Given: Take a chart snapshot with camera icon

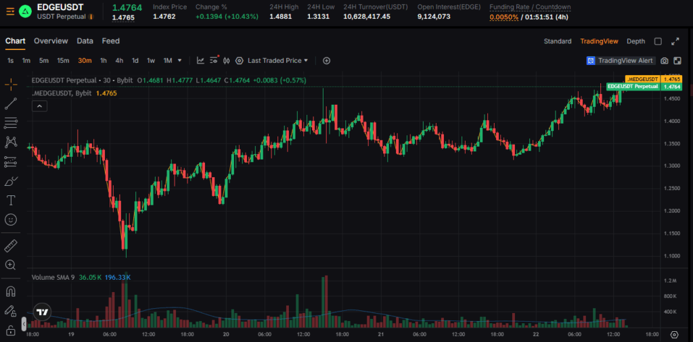Looking at the screenshot, I should coord(665,61).
